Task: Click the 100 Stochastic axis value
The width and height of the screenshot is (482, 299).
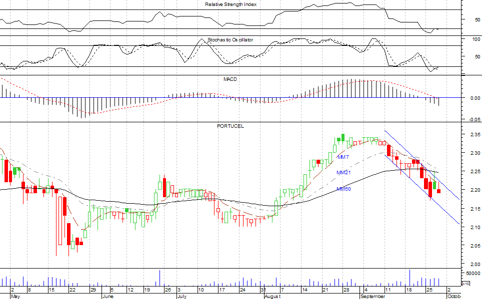Action: tap(476, 39)
